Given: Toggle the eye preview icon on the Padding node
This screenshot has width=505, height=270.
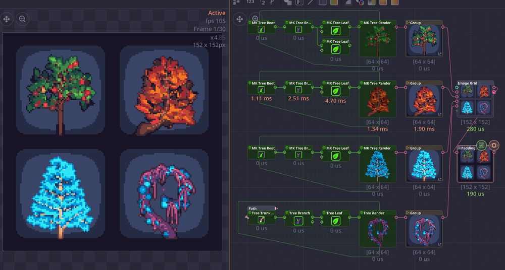Looking at the screenshot, I should (x=494, y=146).
